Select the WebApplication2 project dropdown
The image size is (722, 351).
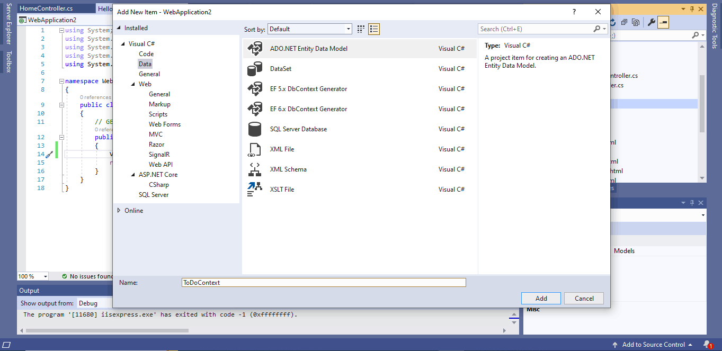(65, 20)
